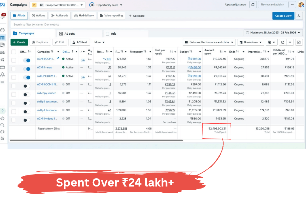
Task: Open notifications bell showing 24 alerts
Action: pos(3,16)
